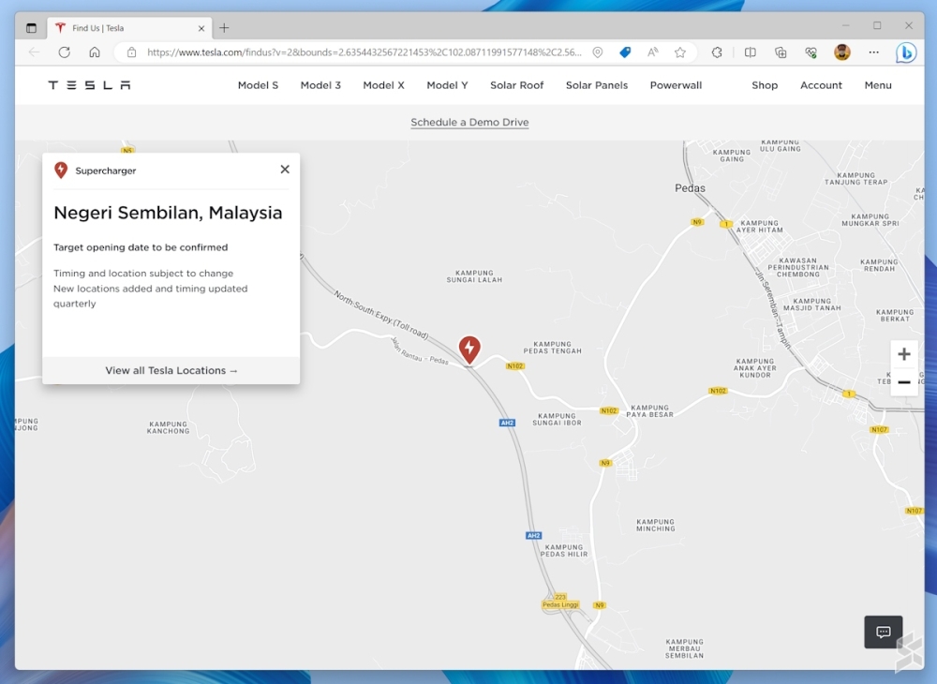Open Model Y menu item

(447, 85)
